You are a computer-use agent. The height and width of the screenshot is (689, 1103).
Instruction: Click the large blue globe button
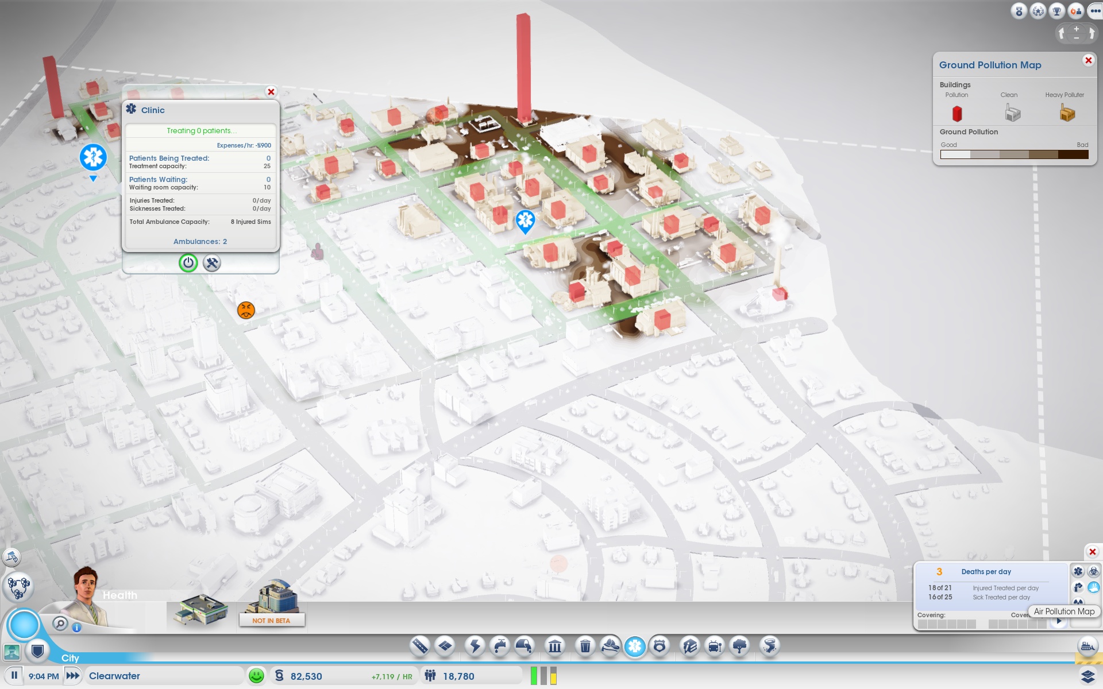(x=24, y=625)
